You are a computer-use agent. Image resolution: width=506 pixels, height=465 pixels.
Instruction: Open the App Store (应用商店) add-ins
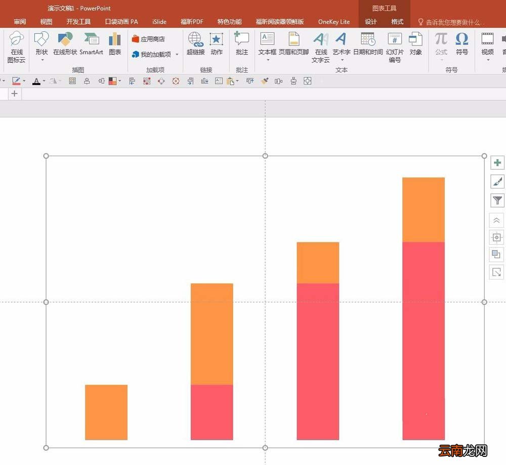(148, 39)
